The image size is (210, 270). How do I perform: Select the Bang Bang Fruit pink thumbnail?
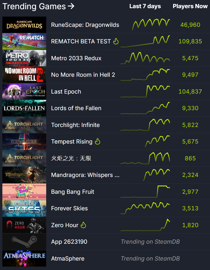pyautogui.click(x=24, y=192)
